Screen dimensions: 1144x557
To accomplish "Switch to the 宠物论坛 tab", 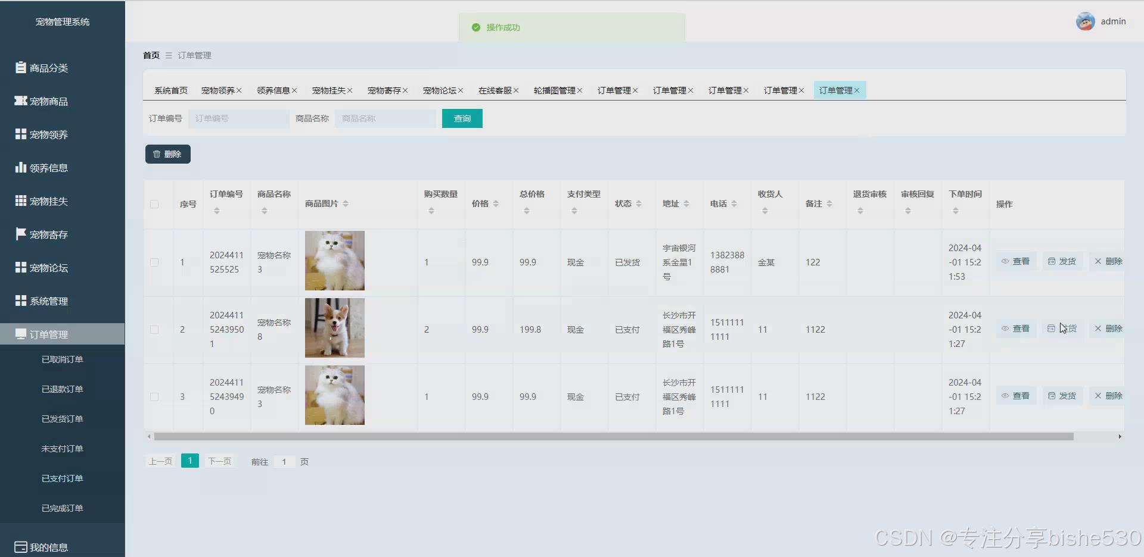I will pos(439,90).
